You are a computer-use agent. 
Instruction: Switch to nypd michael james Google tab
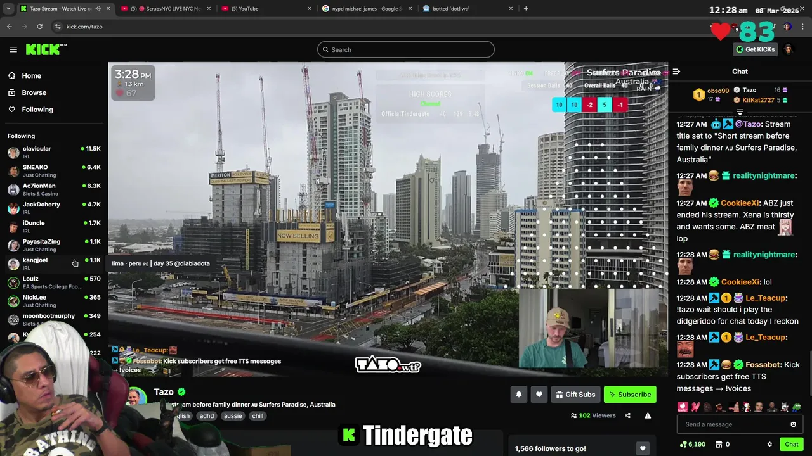366,8
